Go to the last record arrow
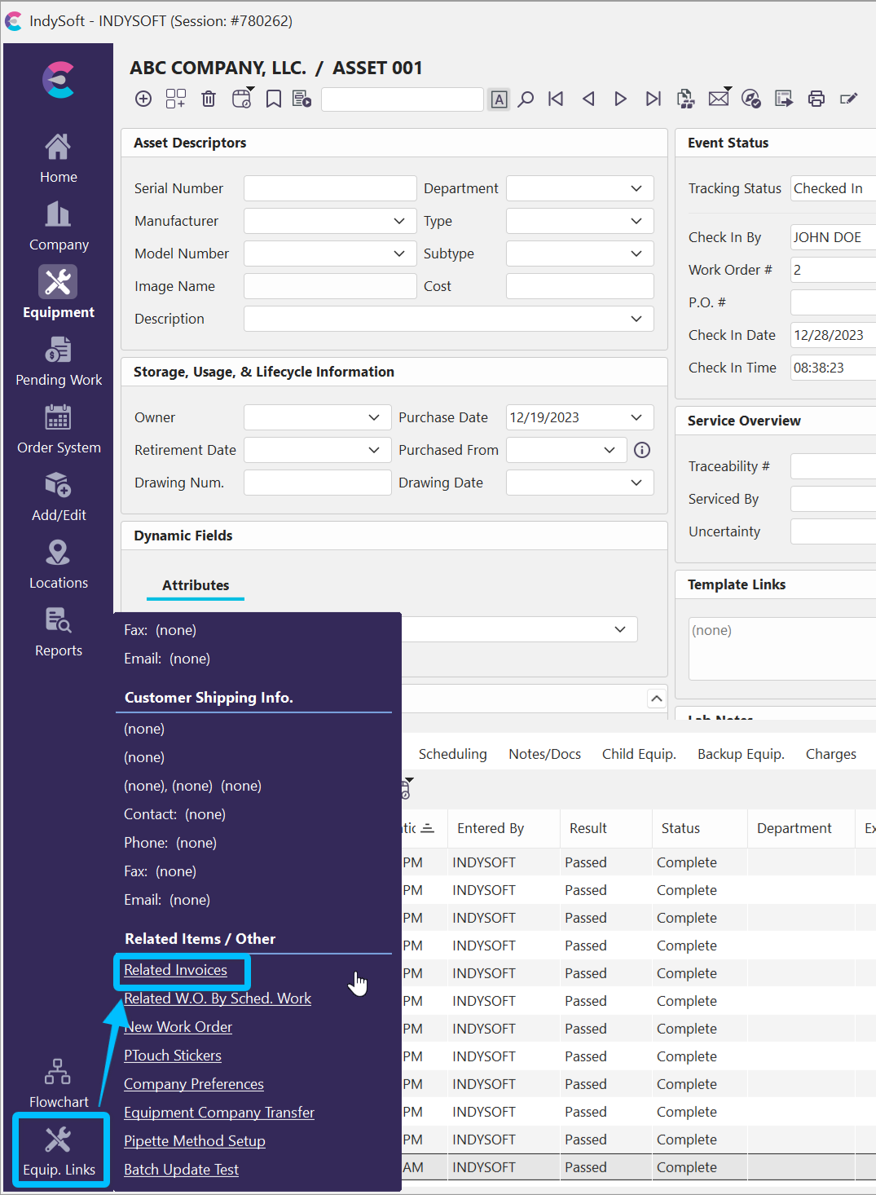Viewport: 876px width, 1195px height. [x=653, y=99]
